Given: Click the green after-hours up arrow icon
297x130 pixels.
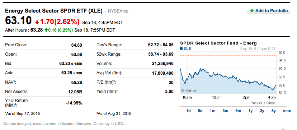Looking at the screenshot, I should click(x=46, y=30).
